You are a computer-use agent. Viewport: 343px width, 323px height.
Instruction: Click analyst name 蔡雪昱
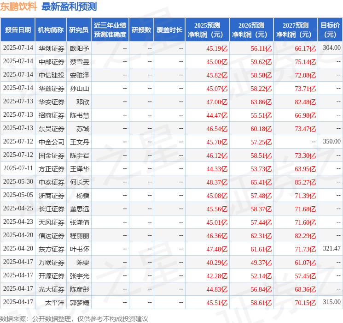pos(79,62)
